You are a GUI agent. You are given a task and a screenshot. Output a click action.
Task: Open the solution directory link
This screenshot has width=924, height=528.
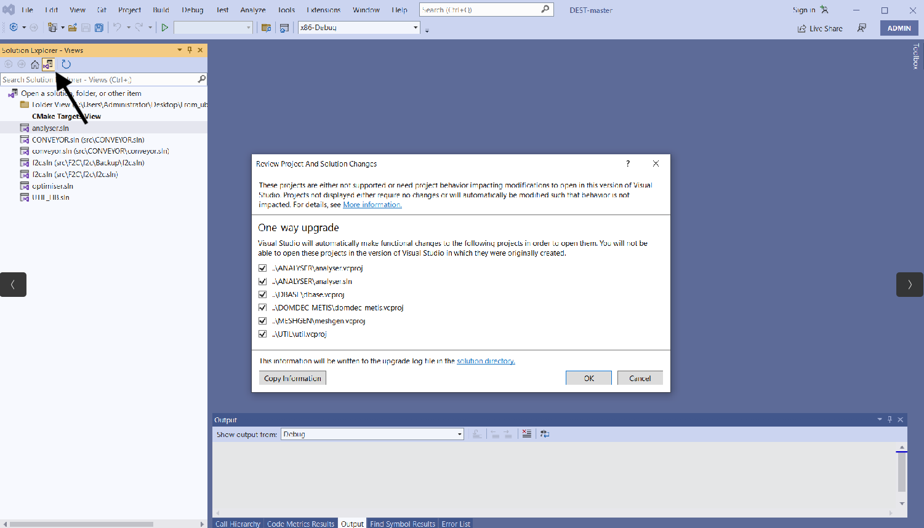point(486,361)
